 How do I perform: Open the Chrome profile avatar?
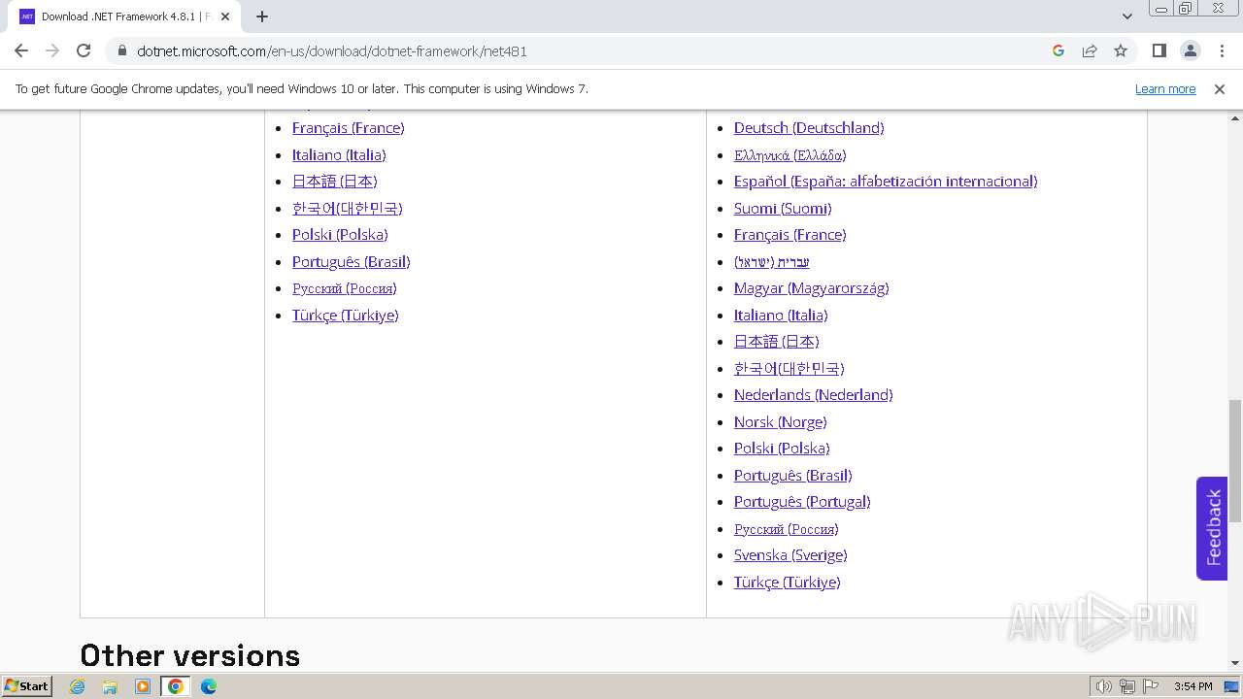pos(1191,50)
